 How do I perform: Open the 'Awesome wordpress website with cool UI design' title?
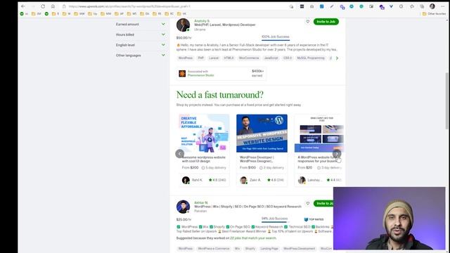tap(204, 160)
